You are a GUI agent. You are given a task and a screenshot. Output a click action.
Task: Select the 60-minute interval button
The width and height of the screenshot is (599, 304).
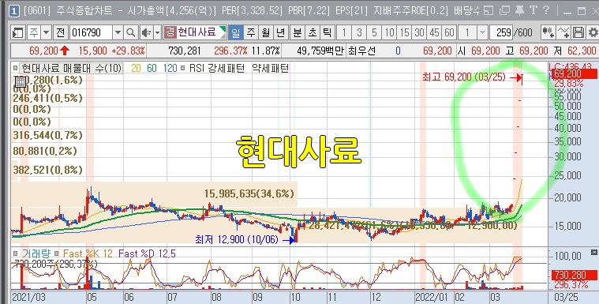coord(449,33)
